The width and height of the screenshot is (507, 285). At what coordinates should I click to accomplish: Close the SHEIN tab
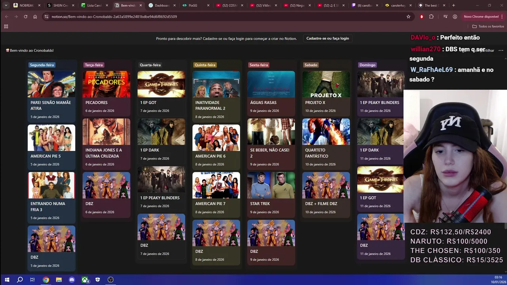click(x=73, y=6)
